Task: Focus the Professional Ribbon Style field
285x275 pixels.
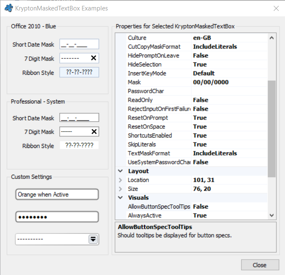Action: [79, 145]
